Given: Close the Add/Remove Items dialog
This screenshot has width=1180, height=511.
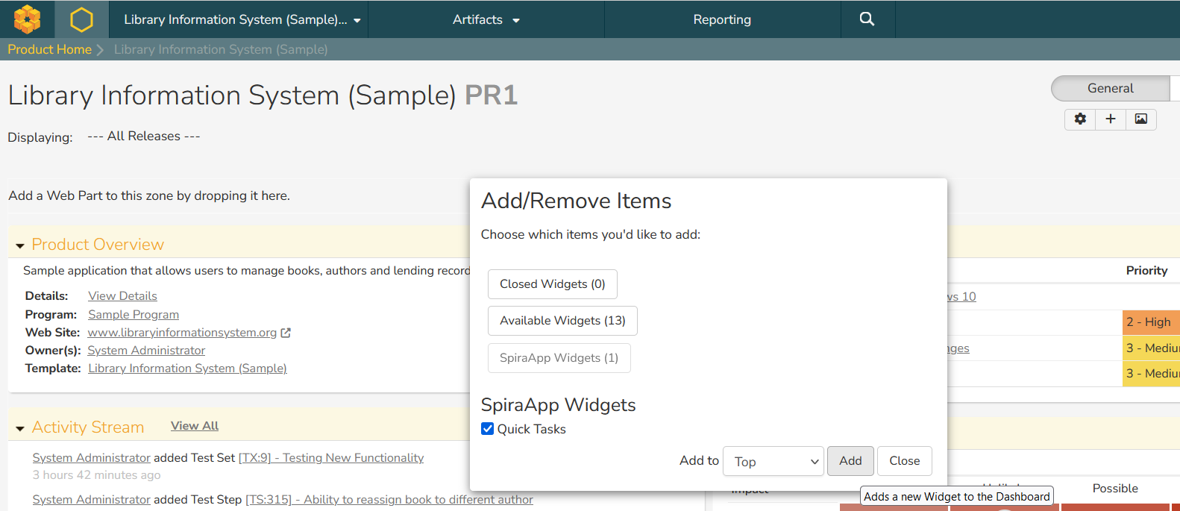Looking at the screenshot, I should pyautogui.click(x=905, y=461).
